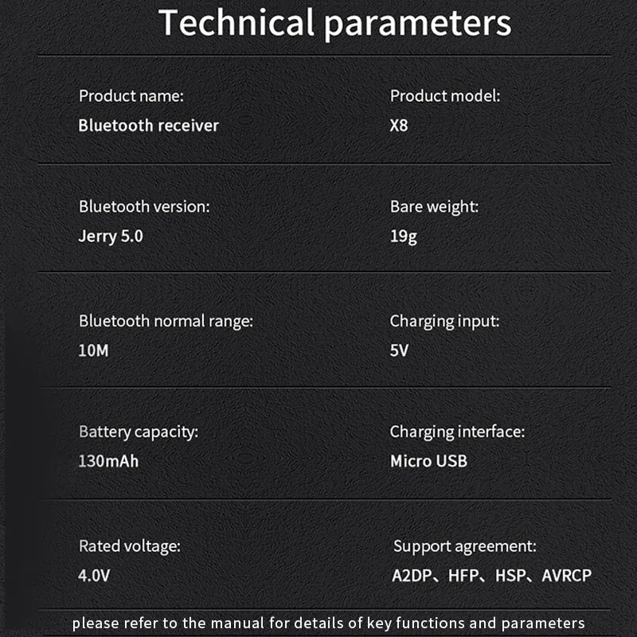The image size is (637, 637).
Task: Click the 'A2DP、HFP、HSP、AVRCP' protocols text
Action: tap(491, 576)
